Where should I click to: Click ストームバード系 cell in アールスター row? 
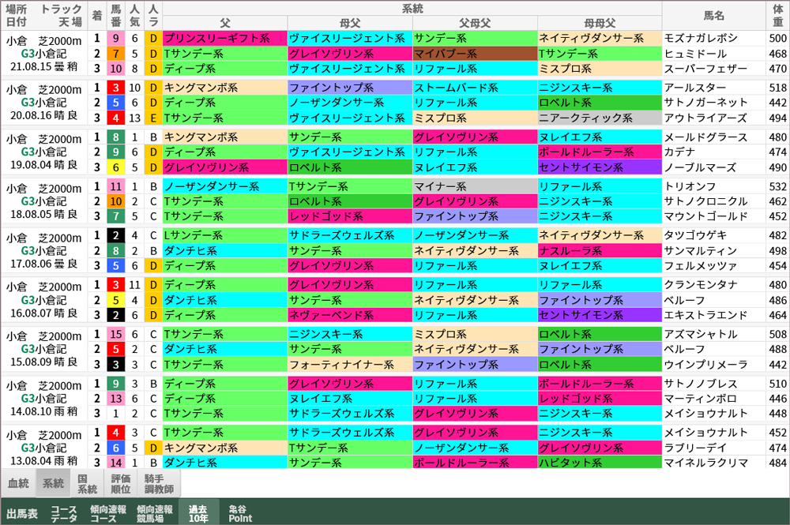[x=475, y=88]
